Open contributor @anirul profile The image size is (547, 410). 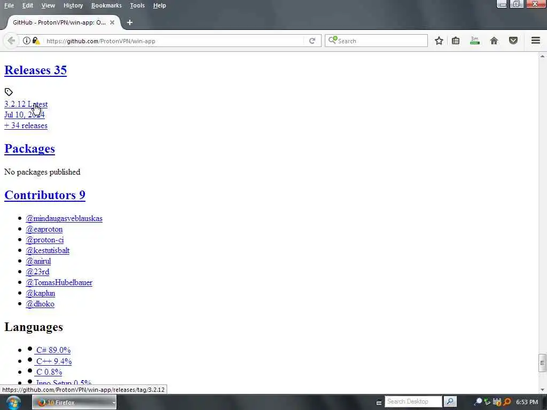38,261
